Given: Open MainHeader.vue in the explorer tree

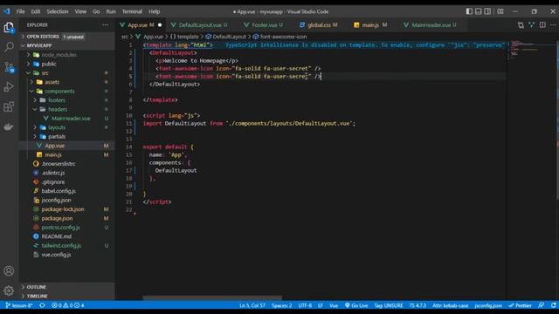Looking at the screenshot, I should coord(67,119).
